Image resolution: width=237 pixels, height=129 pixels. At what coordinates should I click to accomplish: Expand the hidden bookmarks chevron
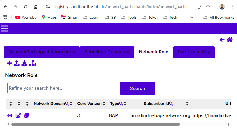[192, 17]
